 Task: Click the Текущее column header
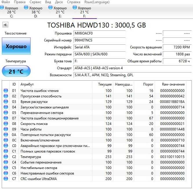click(x=103, y=84)
